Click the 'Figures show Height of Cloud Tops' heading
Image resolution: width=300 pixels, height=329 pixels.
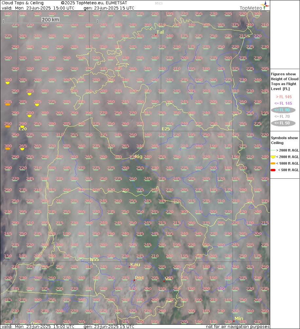285,82
